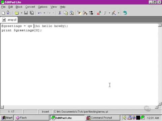
Task: Click the pen toolbar icon
Action: point(114,13)
